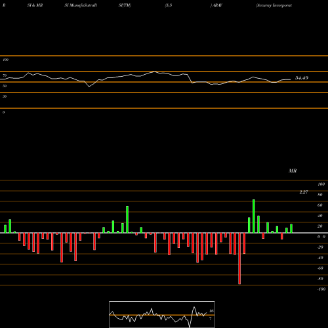Click the 16 value in mini chart
328x328 pixels.
211,311
